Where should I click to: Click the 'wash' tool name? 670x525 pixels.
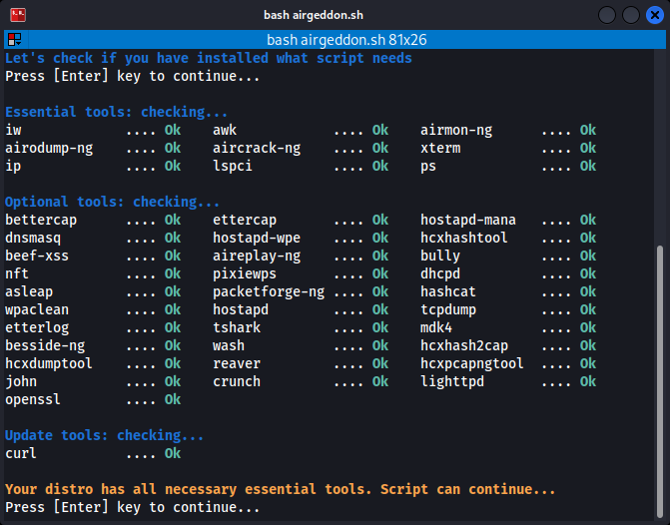click(x=229, y=345)
